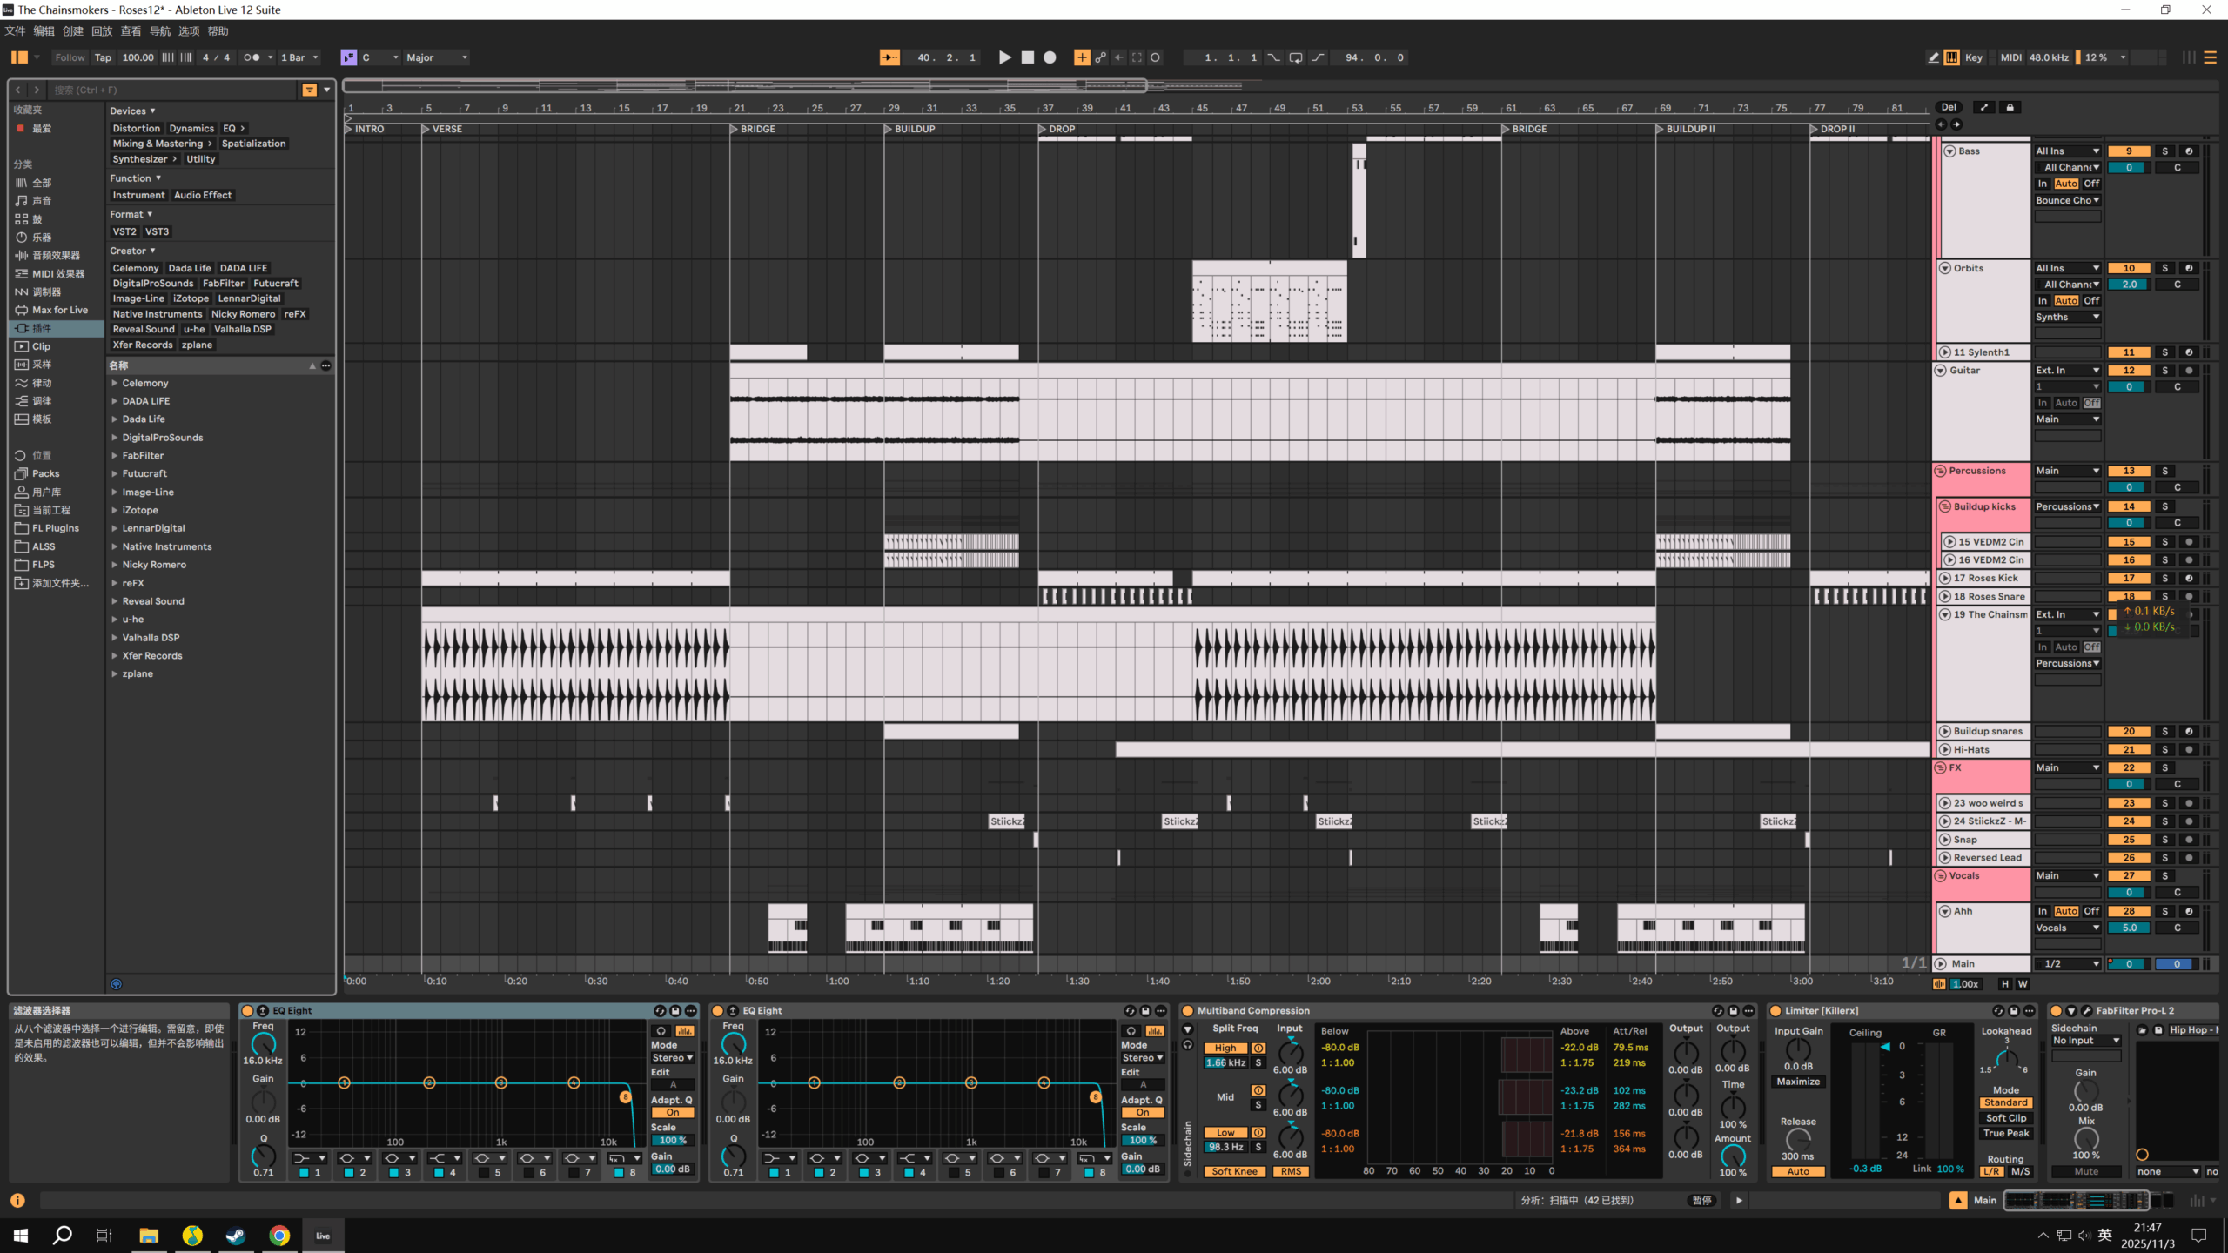2228x1253 pixels.
Task: Open the Major scale dropdown
Action: coord(435,57)
